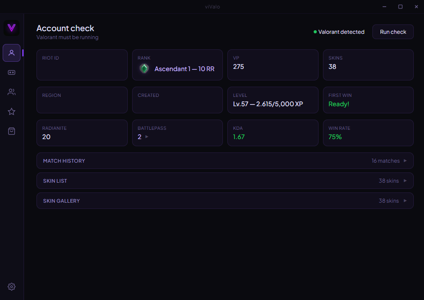Minimize the viValo window
This screenshot has width=424, height=300.
tap(384, 7)
